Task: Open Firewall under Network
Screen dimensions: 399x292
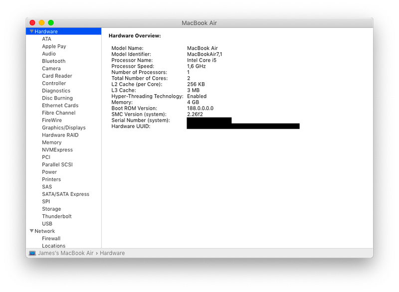Action: 51,238
